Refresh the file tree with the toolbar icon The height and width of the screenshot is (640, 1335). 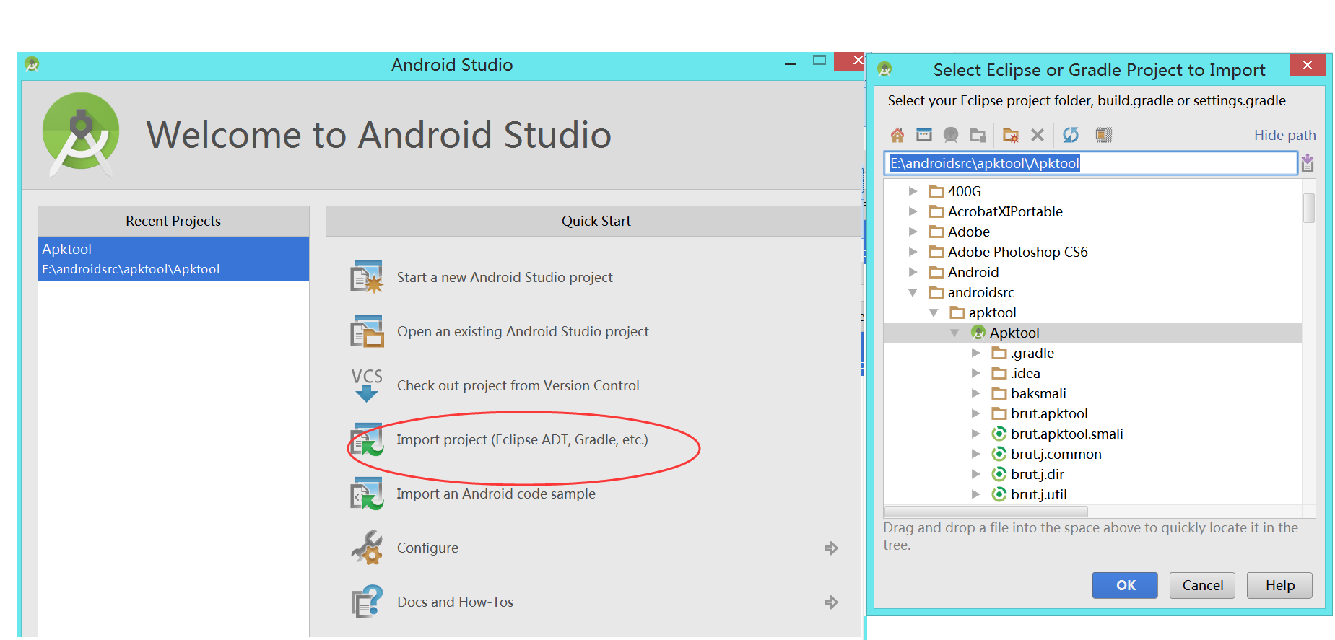pos(1071,135)
